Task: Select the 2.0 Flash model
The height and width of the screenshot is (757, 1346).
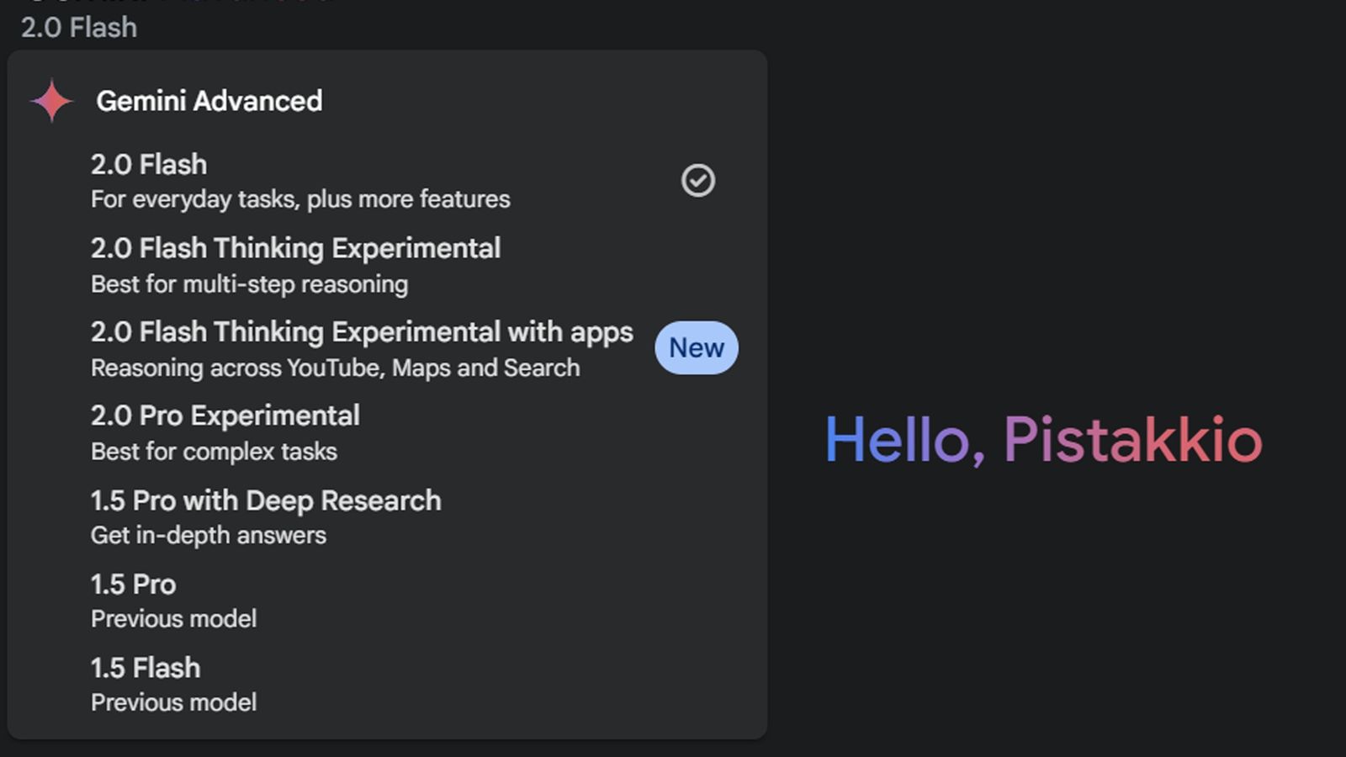Action: (x=387, y=181)
